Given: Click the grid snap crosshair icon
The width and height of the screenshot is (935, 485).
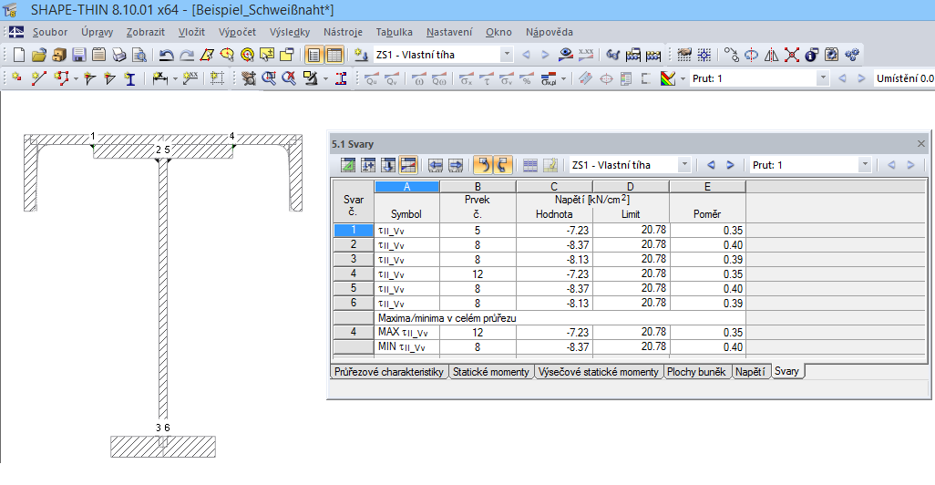Looking at the screenshot, I should pyautogui.click(x=704, y=55).
